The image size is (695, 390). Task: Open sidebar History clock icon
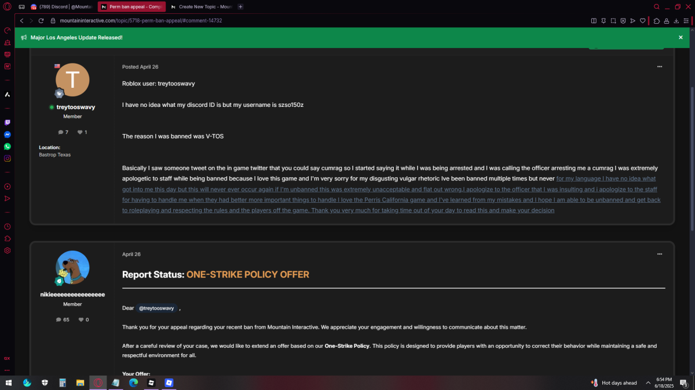[8, 227]
